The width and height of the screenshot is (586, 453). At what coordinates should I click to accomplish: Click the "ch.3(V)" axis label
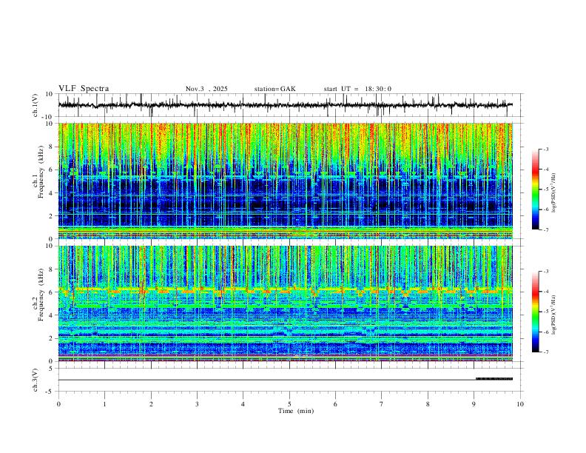tap(36, 380)
